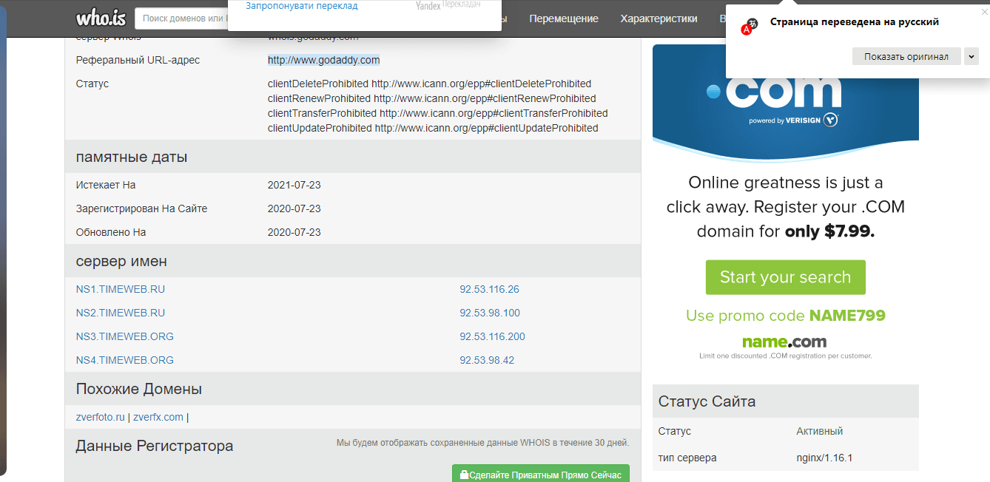
Task: Open similar domain zverfx.com
Action: [x=158, y=417]
